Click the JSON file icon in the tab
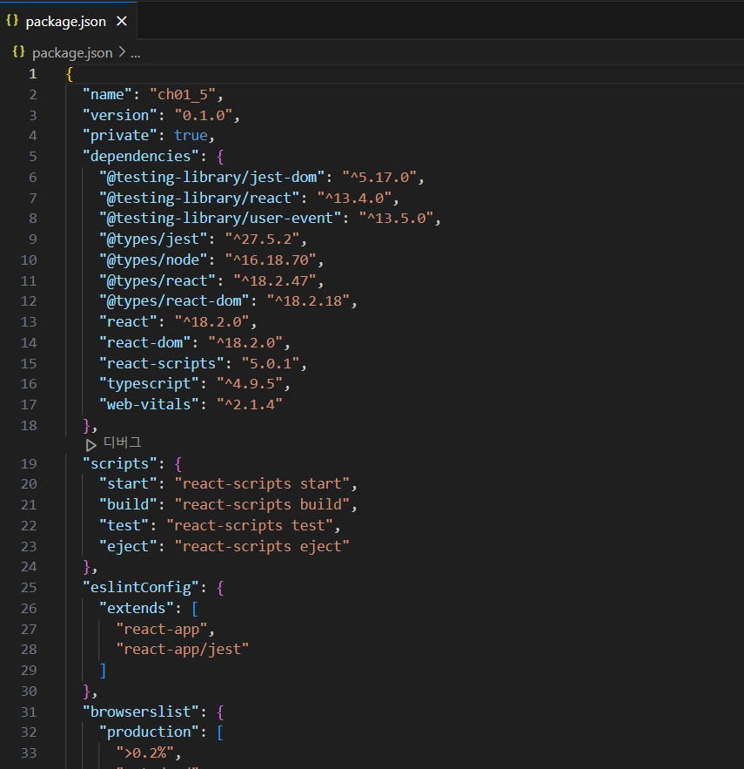744x769 pixels. 12,21
